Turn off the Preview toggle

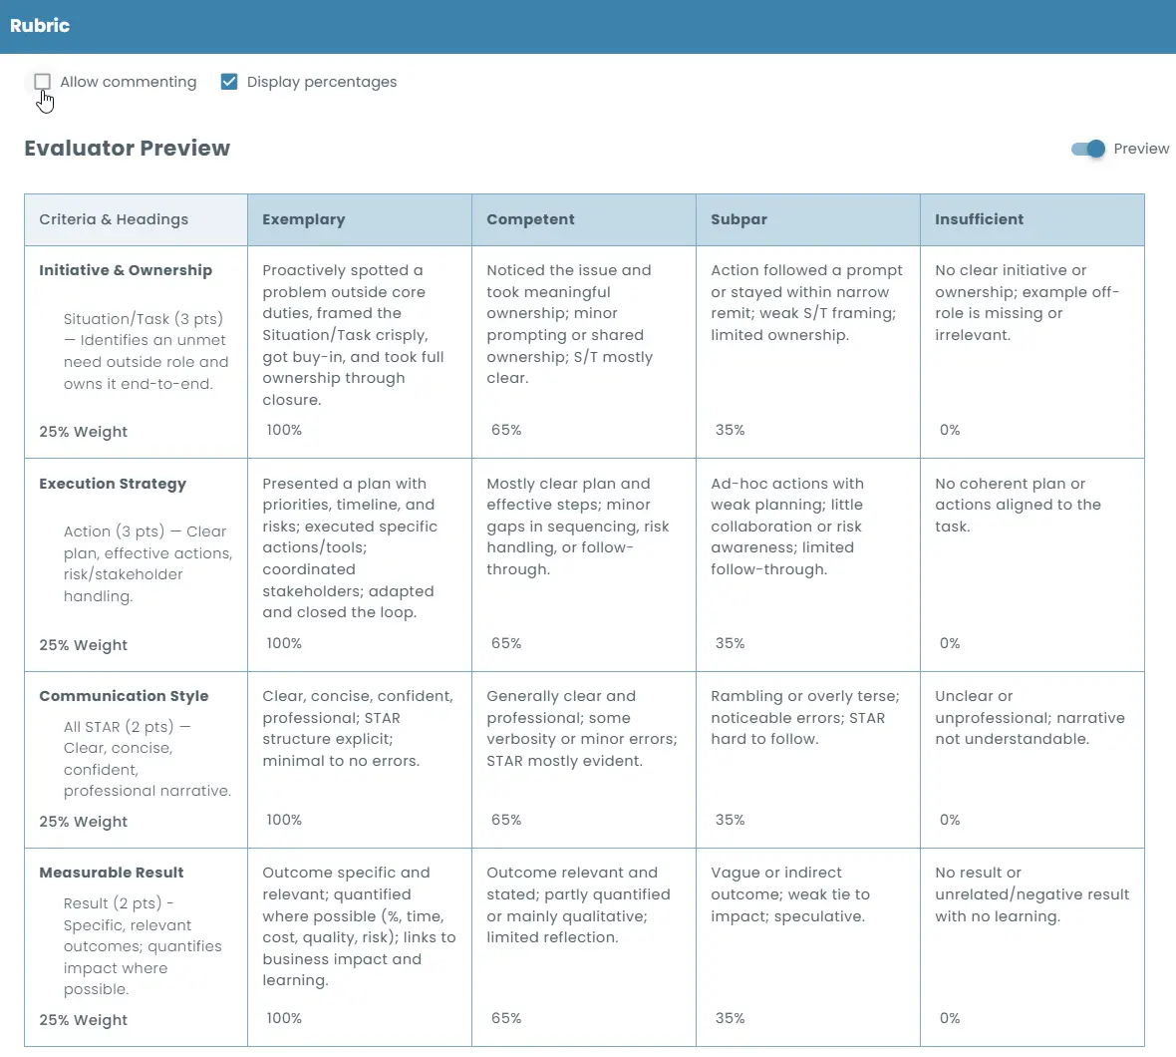pos(1087,149)
